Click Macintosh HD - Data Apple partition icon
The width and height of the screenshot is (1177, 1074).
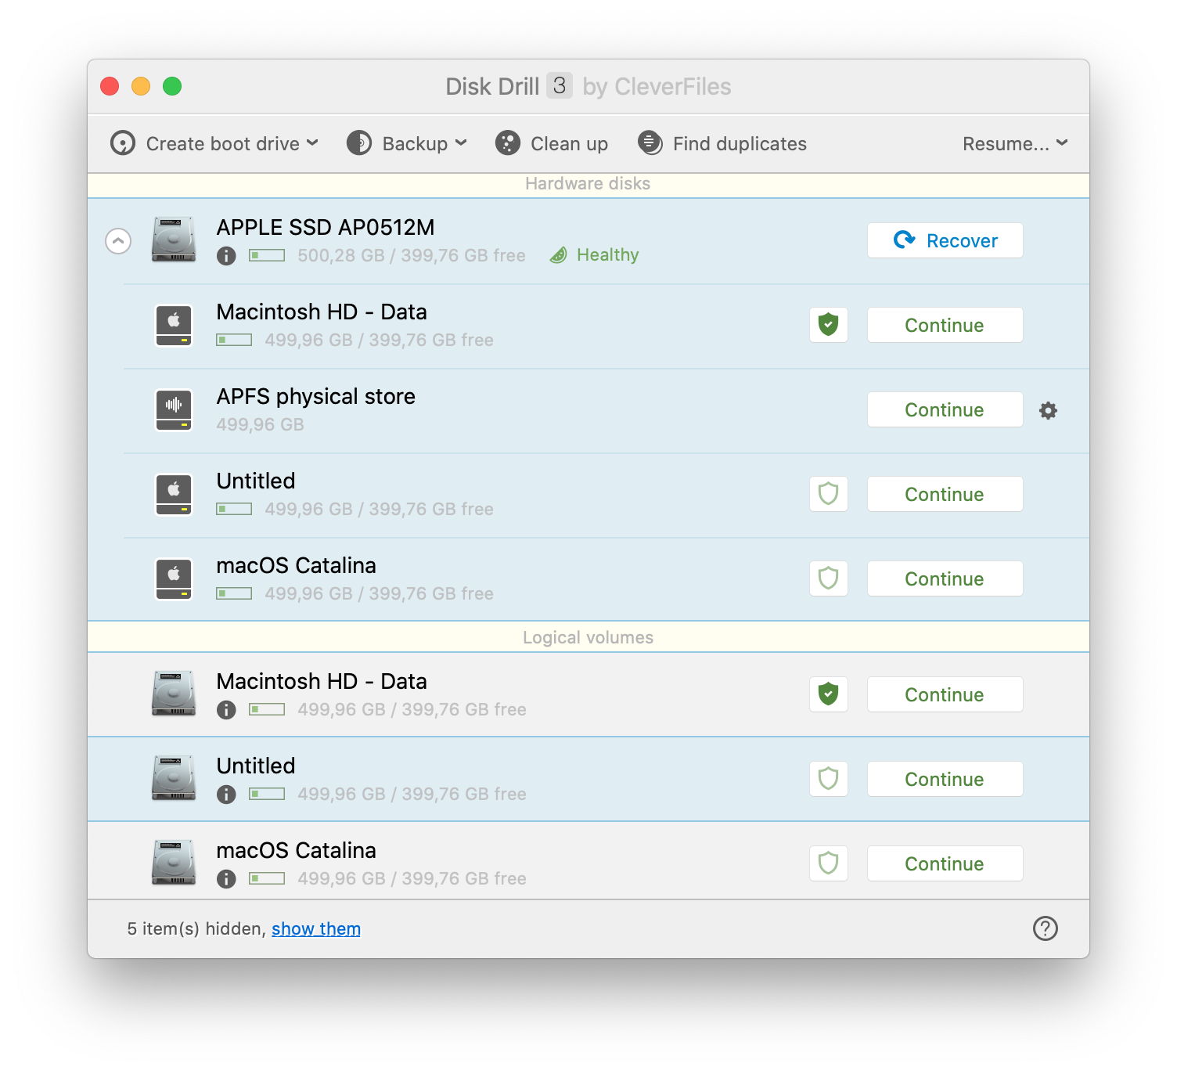pos(174,326)
